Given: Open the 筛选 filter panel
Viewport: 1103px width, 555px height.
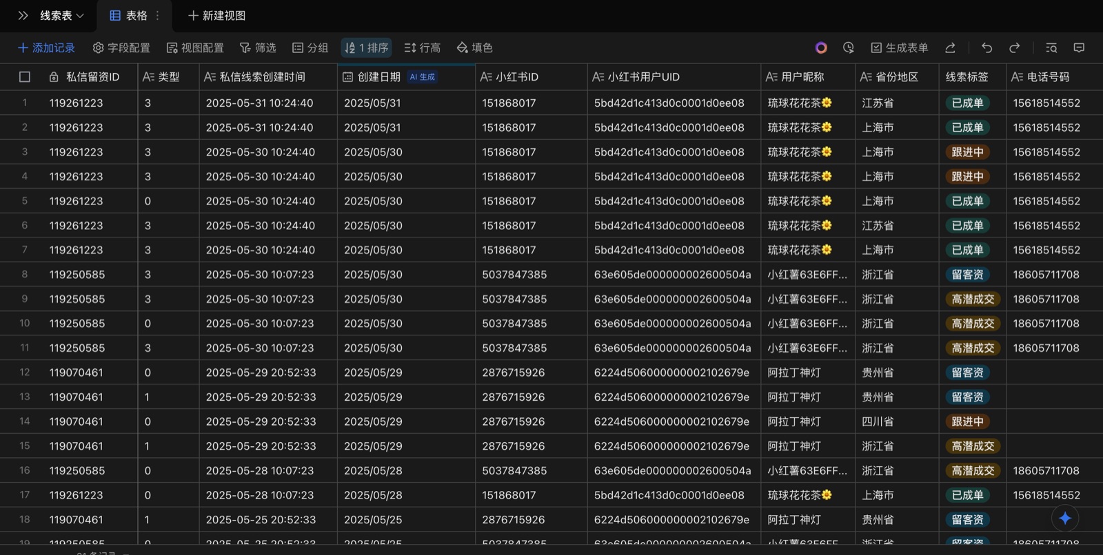Looking at the screenshot, I should point(258,48).
